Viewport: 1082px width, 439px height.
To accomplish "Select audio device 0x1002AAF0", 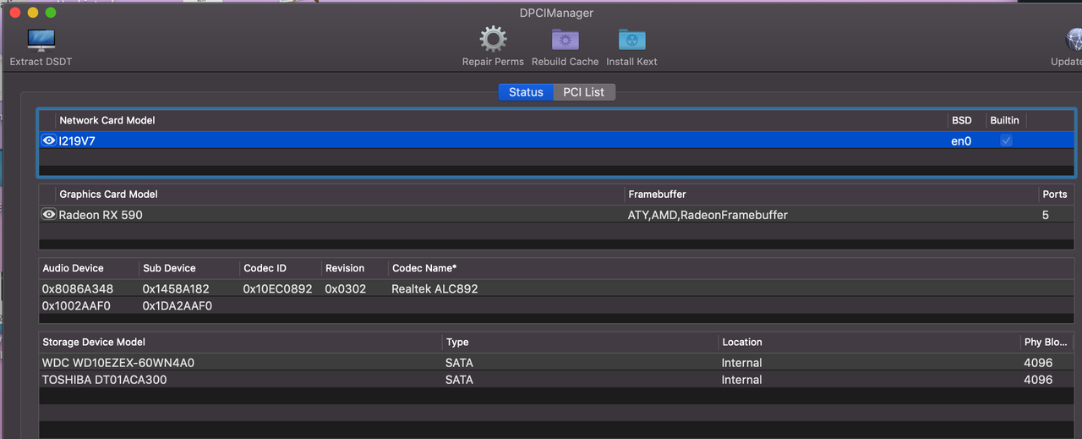I will (x=76, y=305).
